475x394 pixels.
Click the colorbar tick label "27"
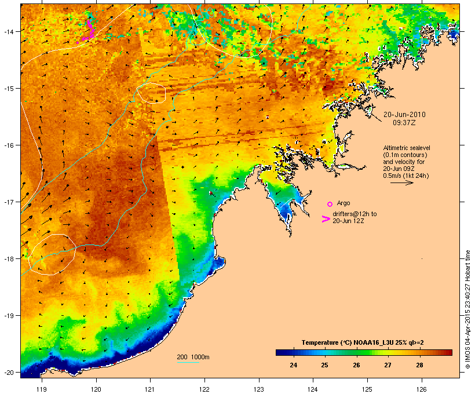(x=388, y=365)
